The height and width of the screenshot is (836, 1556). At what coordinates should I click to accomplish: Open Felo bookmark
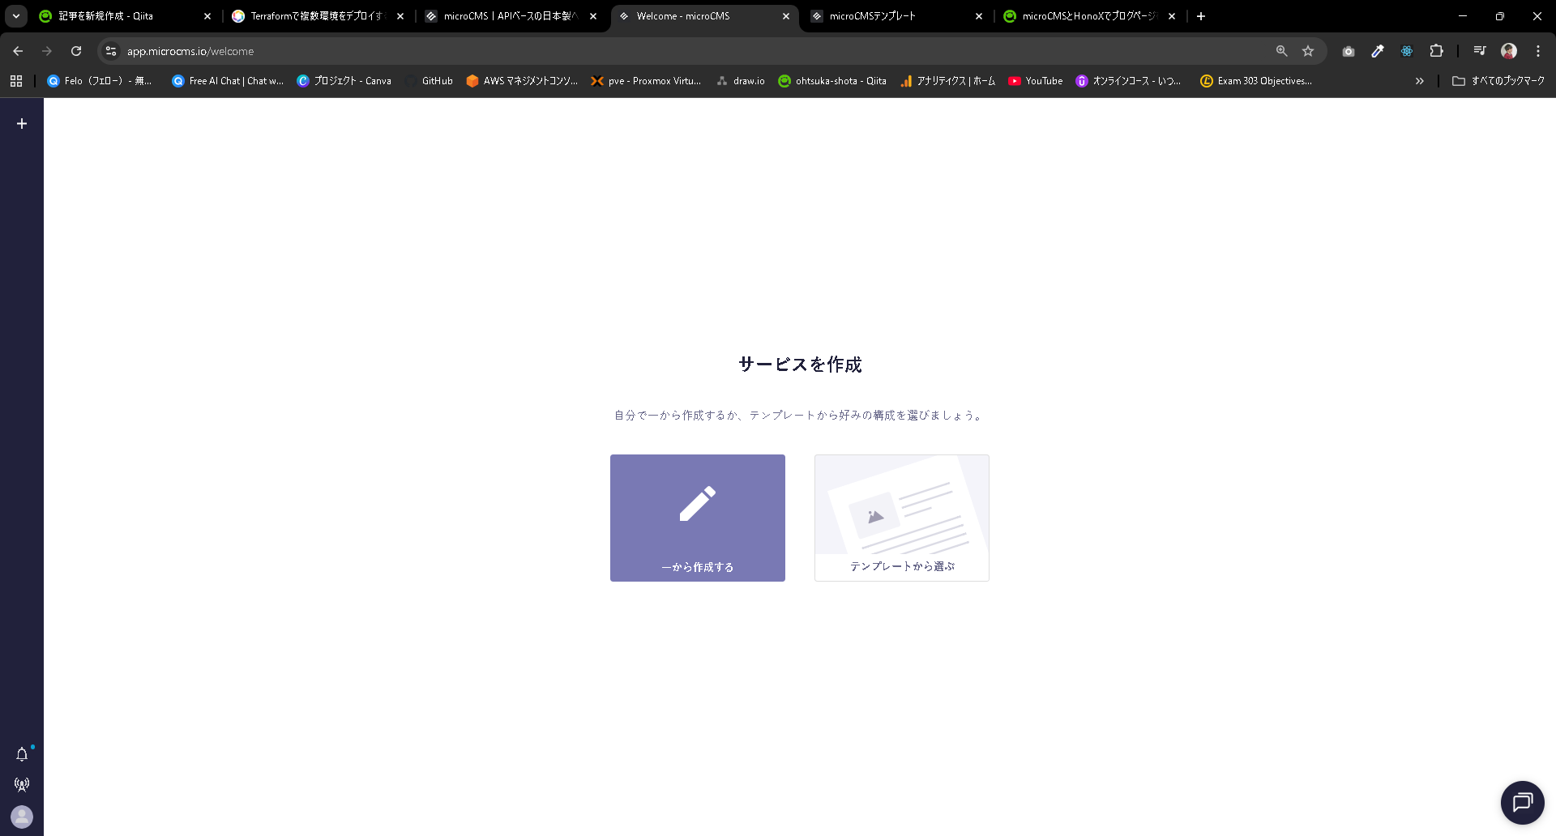[x=100, y=81]
